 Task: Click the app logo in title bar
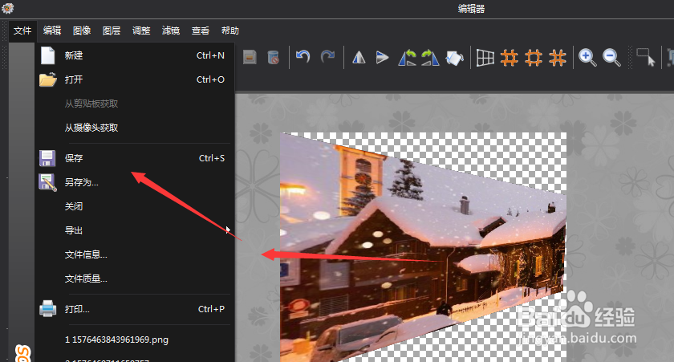pos(8,8)
